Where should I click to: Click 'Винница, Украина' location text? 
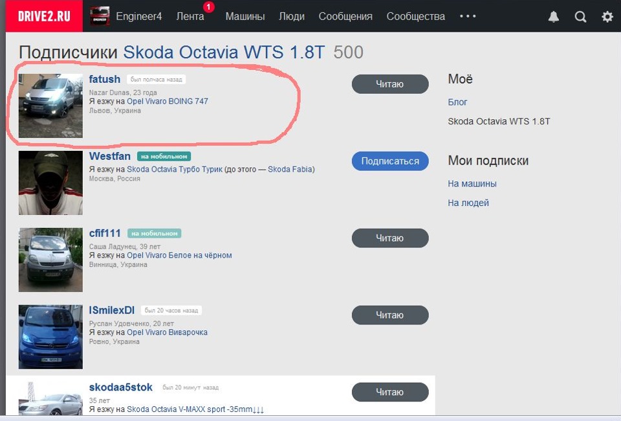click(x=118, y=264)
